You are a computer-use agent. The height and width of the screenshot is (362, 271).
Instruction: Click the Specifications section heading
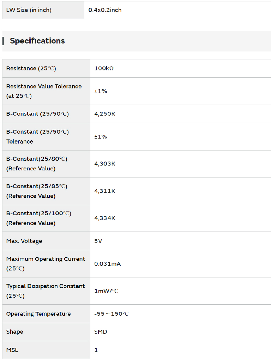point(37,41)
